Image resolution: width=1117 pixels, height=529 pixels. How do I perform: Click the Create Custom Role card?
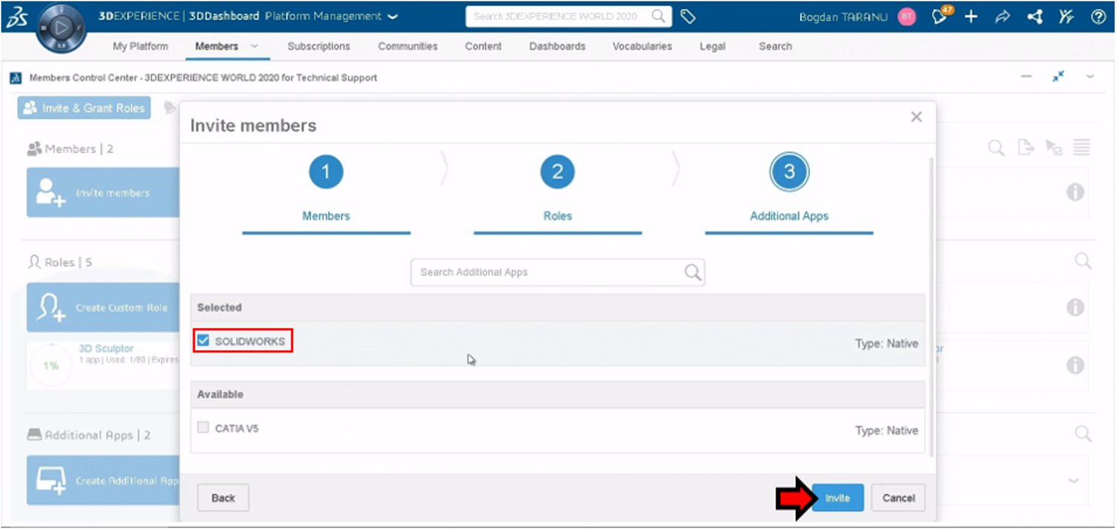(103, 308)
